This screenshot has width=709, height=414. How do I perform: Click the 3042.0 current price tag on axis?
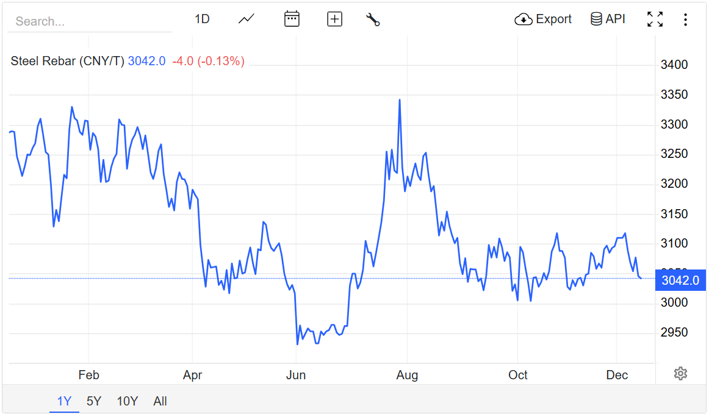pos(680,280)
